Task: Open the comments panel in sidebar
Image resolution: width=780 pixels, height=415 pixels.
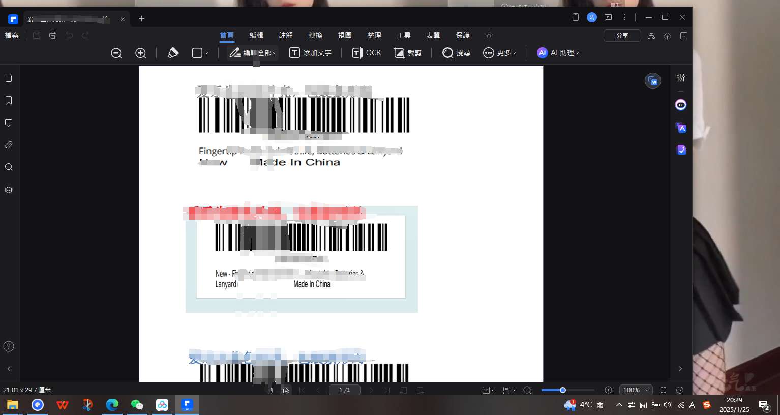Action: click(9, 123)
